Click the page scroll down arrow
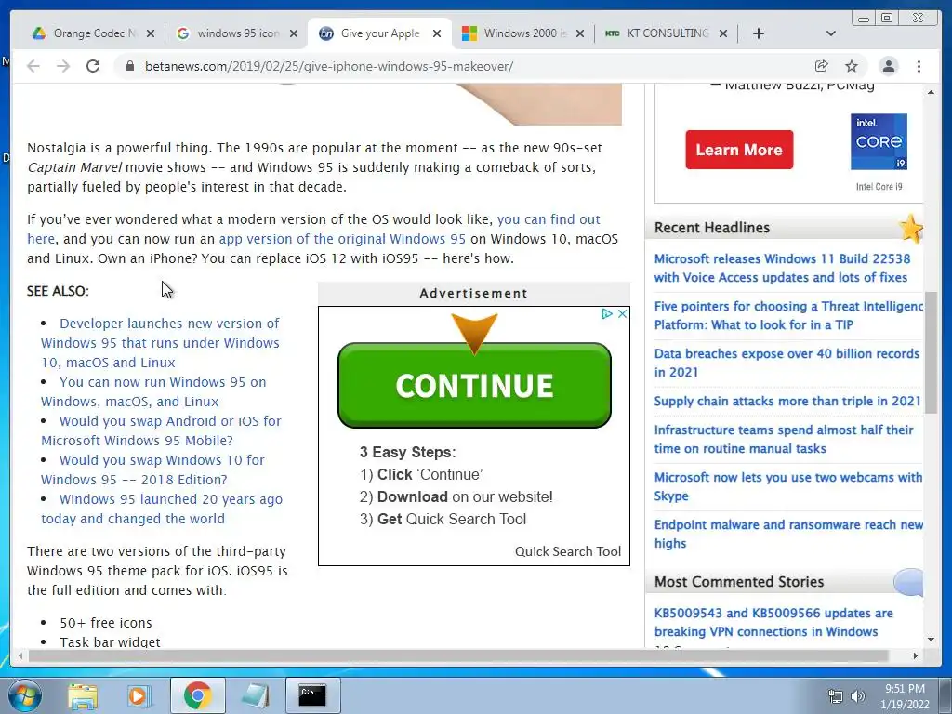This screenshot has height=714, width=952. (931, 640)
